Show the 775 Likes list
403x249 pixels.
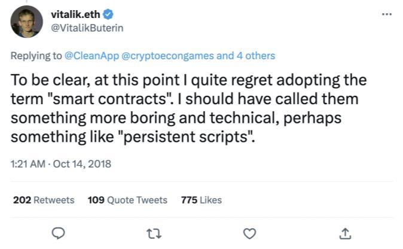click(x=201, y=200)
